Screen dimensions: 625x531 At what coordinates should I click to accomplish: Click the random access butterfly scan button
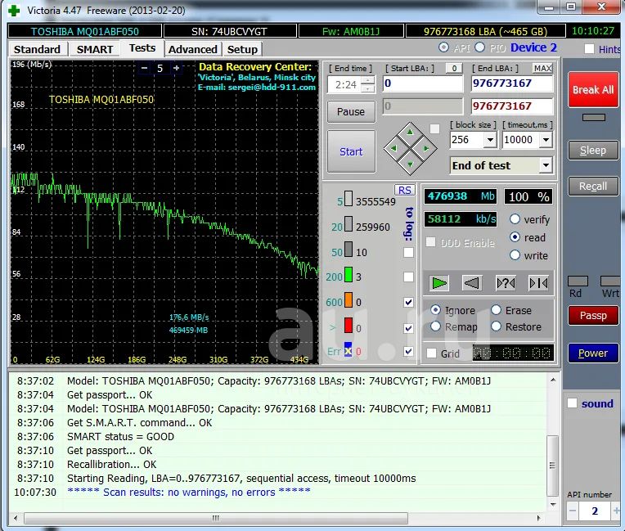506,283
